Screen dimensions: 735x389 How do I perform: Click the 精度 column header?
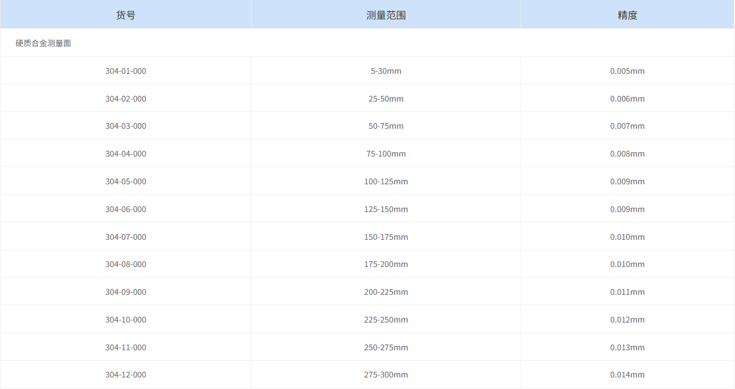627,15
